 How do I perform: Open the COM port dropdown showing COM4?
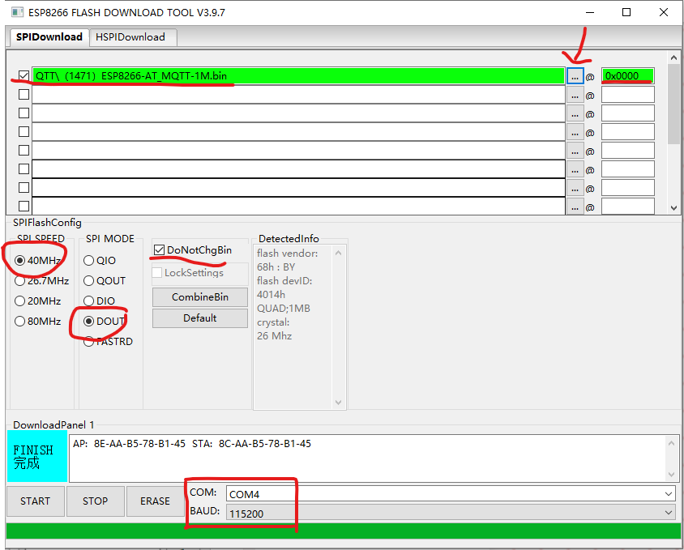(x=669, y=494)
